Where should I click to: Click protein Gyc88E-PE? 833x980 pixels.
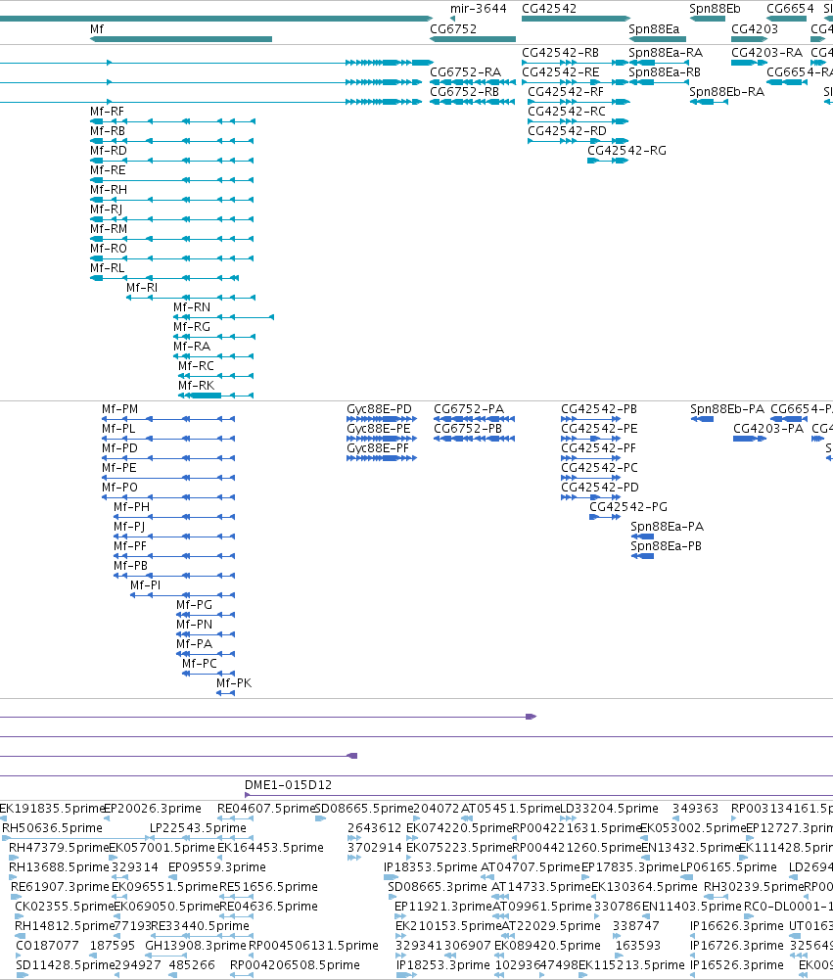pyautogui.click(x=382, y=439)
